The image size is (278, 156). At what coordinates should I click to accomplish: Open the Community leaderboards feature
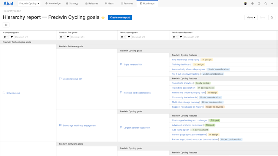tap(185, 98)
